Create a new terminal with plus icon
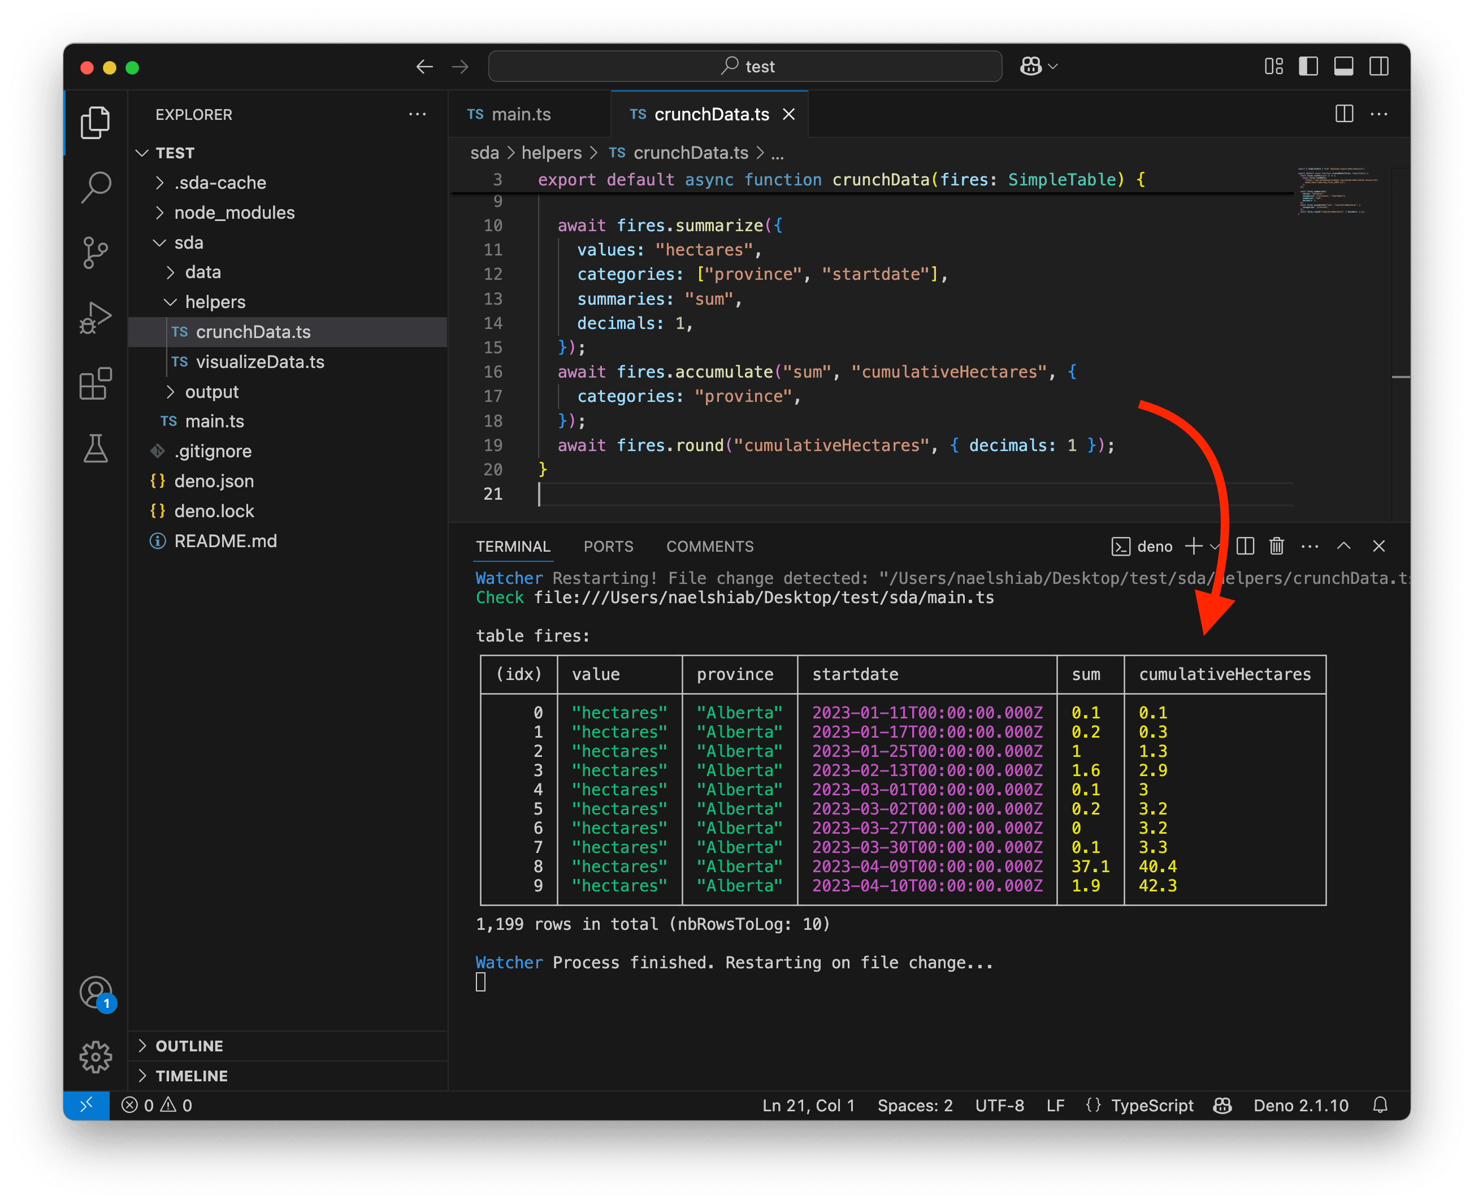 (x=1193, y=547)
